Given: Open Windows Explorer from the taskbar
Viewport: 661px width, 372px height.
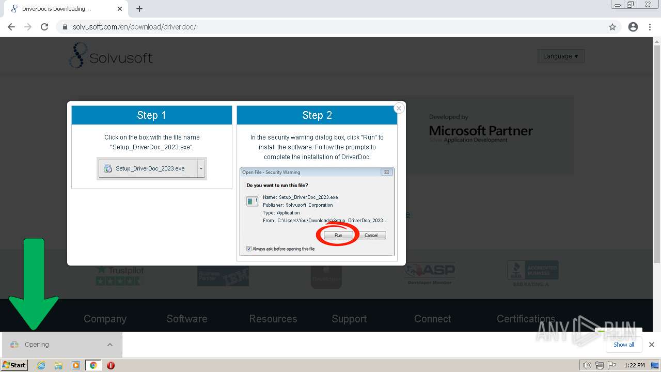Looking at the screenshot, I should (x=58, y=365).
